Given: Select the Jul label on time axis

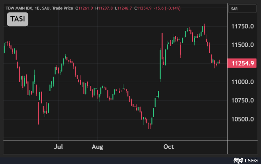Looking at the screenshot, I should [x=58, y=146].
